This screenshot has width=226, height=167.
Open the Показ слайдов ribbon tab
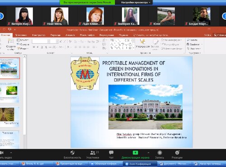point(87,35)
